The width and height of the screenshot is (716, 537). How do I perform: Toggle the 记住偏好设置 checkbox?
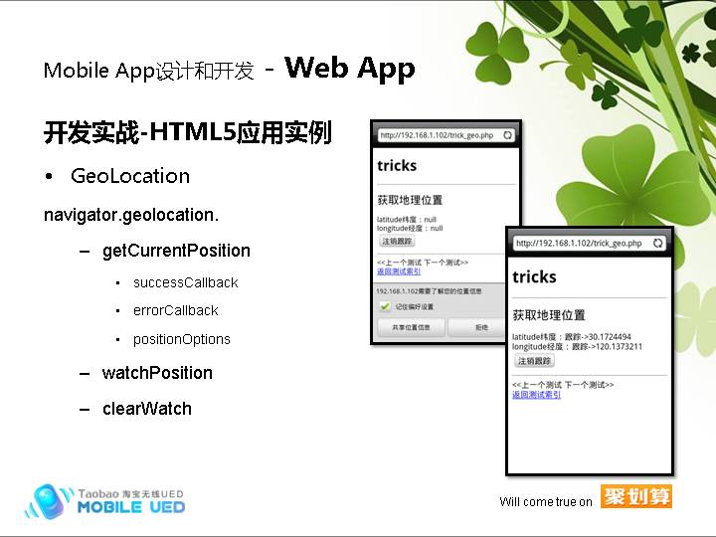point(385,306)
